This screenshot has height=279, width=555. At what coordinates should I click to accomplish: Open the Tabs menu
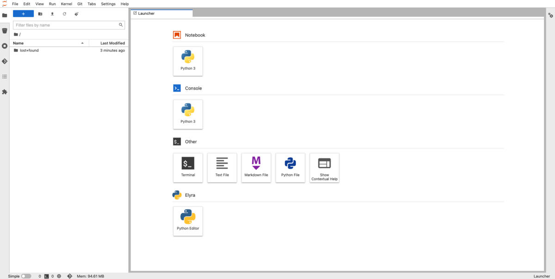click(92, 4)
